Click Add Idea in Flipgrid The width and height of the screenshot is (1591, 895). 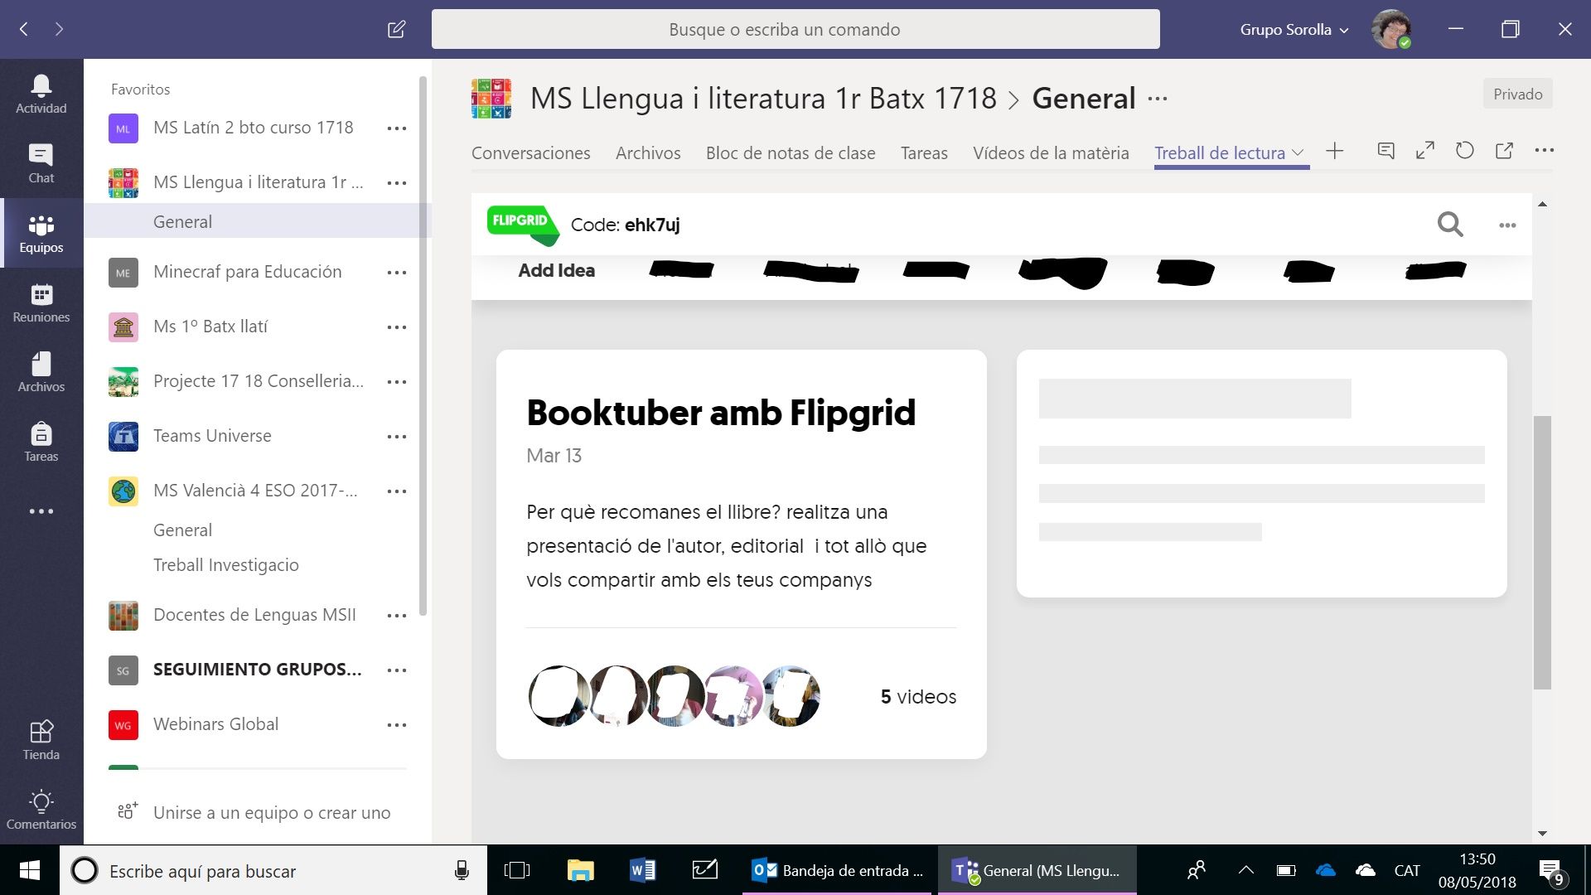[556, 270]
